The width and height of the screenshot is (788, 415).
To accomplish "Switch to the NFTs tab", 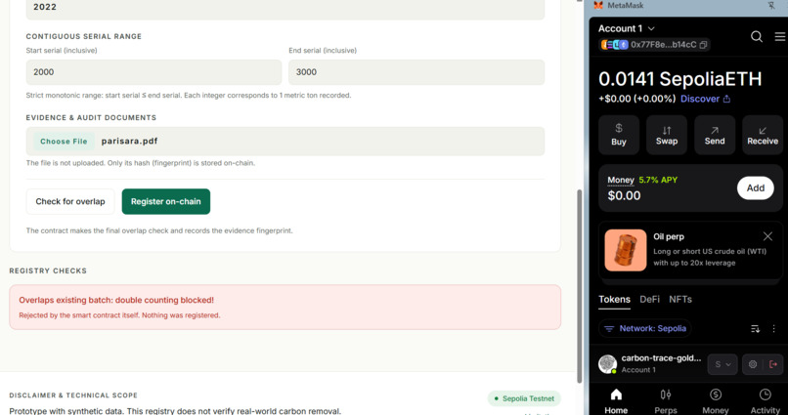I will pyautogui.click(x=680, y=300).
